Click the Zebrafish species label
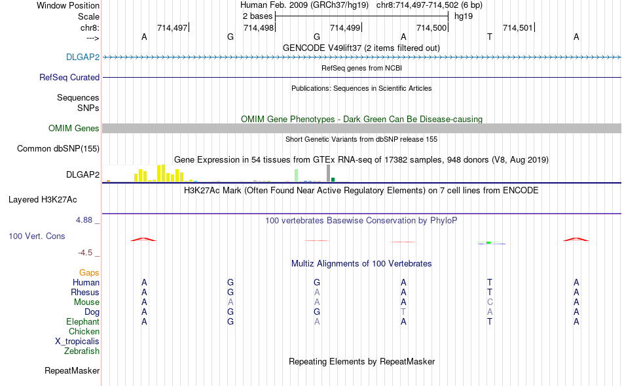 [x=82, y=351]
